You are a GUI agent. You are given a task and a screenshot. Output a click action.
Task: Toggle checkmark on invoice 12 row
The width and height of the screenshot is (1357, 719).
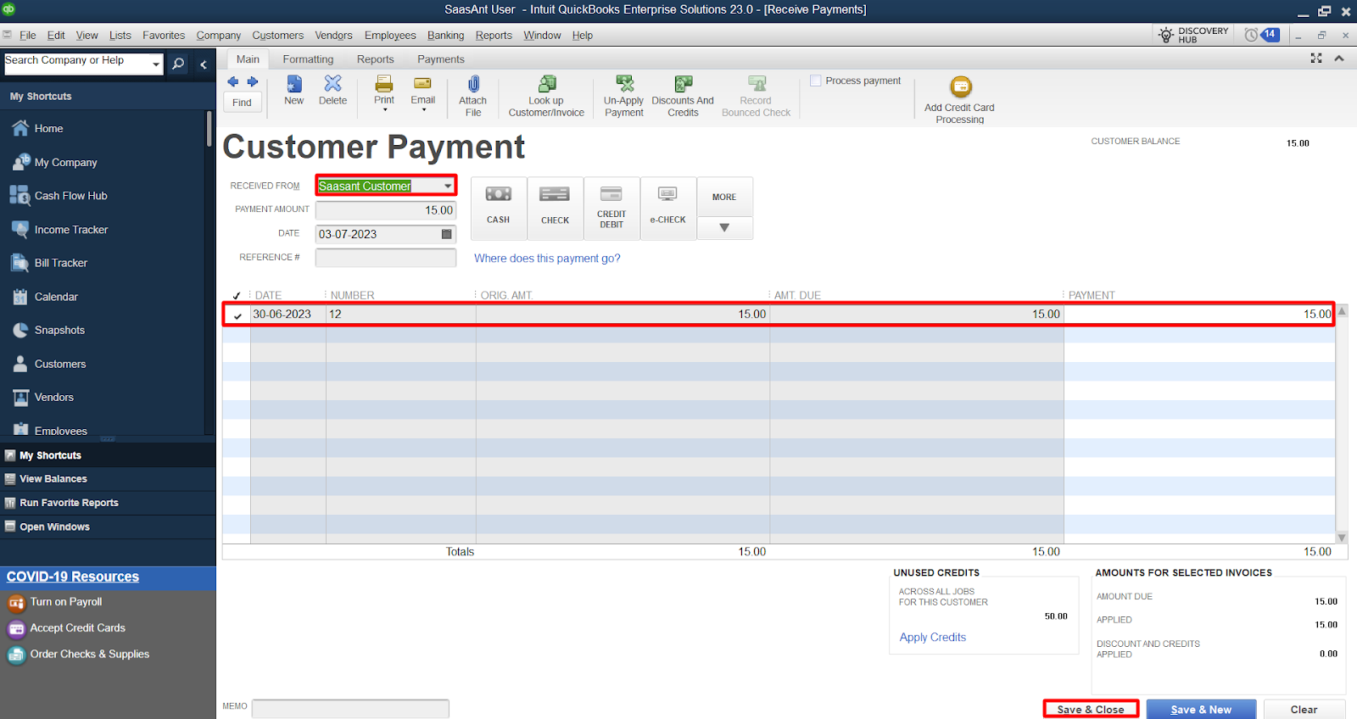tap(237, 315)
